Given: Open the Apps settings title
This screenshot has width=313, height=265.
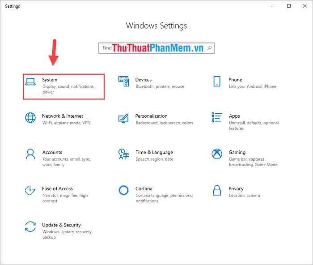Looking at the screenshot, I should (x=234, y=116).
